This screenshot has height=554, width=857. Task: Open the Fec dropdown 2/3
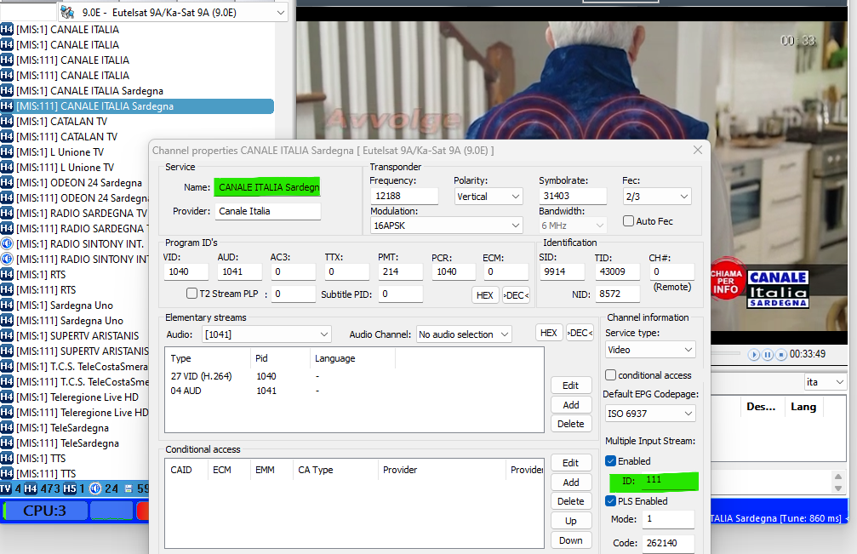click(656, 196)
